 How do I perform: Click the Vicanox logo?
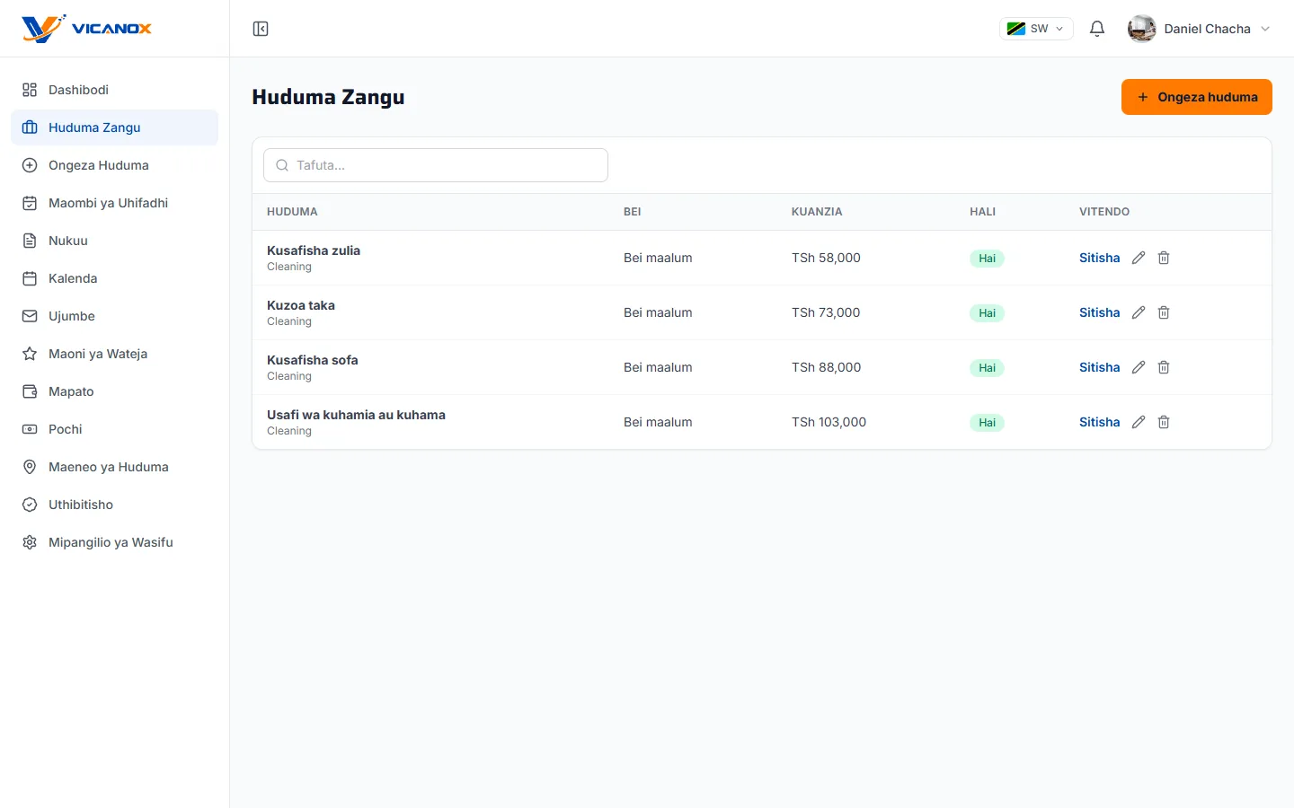tap(87, 29)
